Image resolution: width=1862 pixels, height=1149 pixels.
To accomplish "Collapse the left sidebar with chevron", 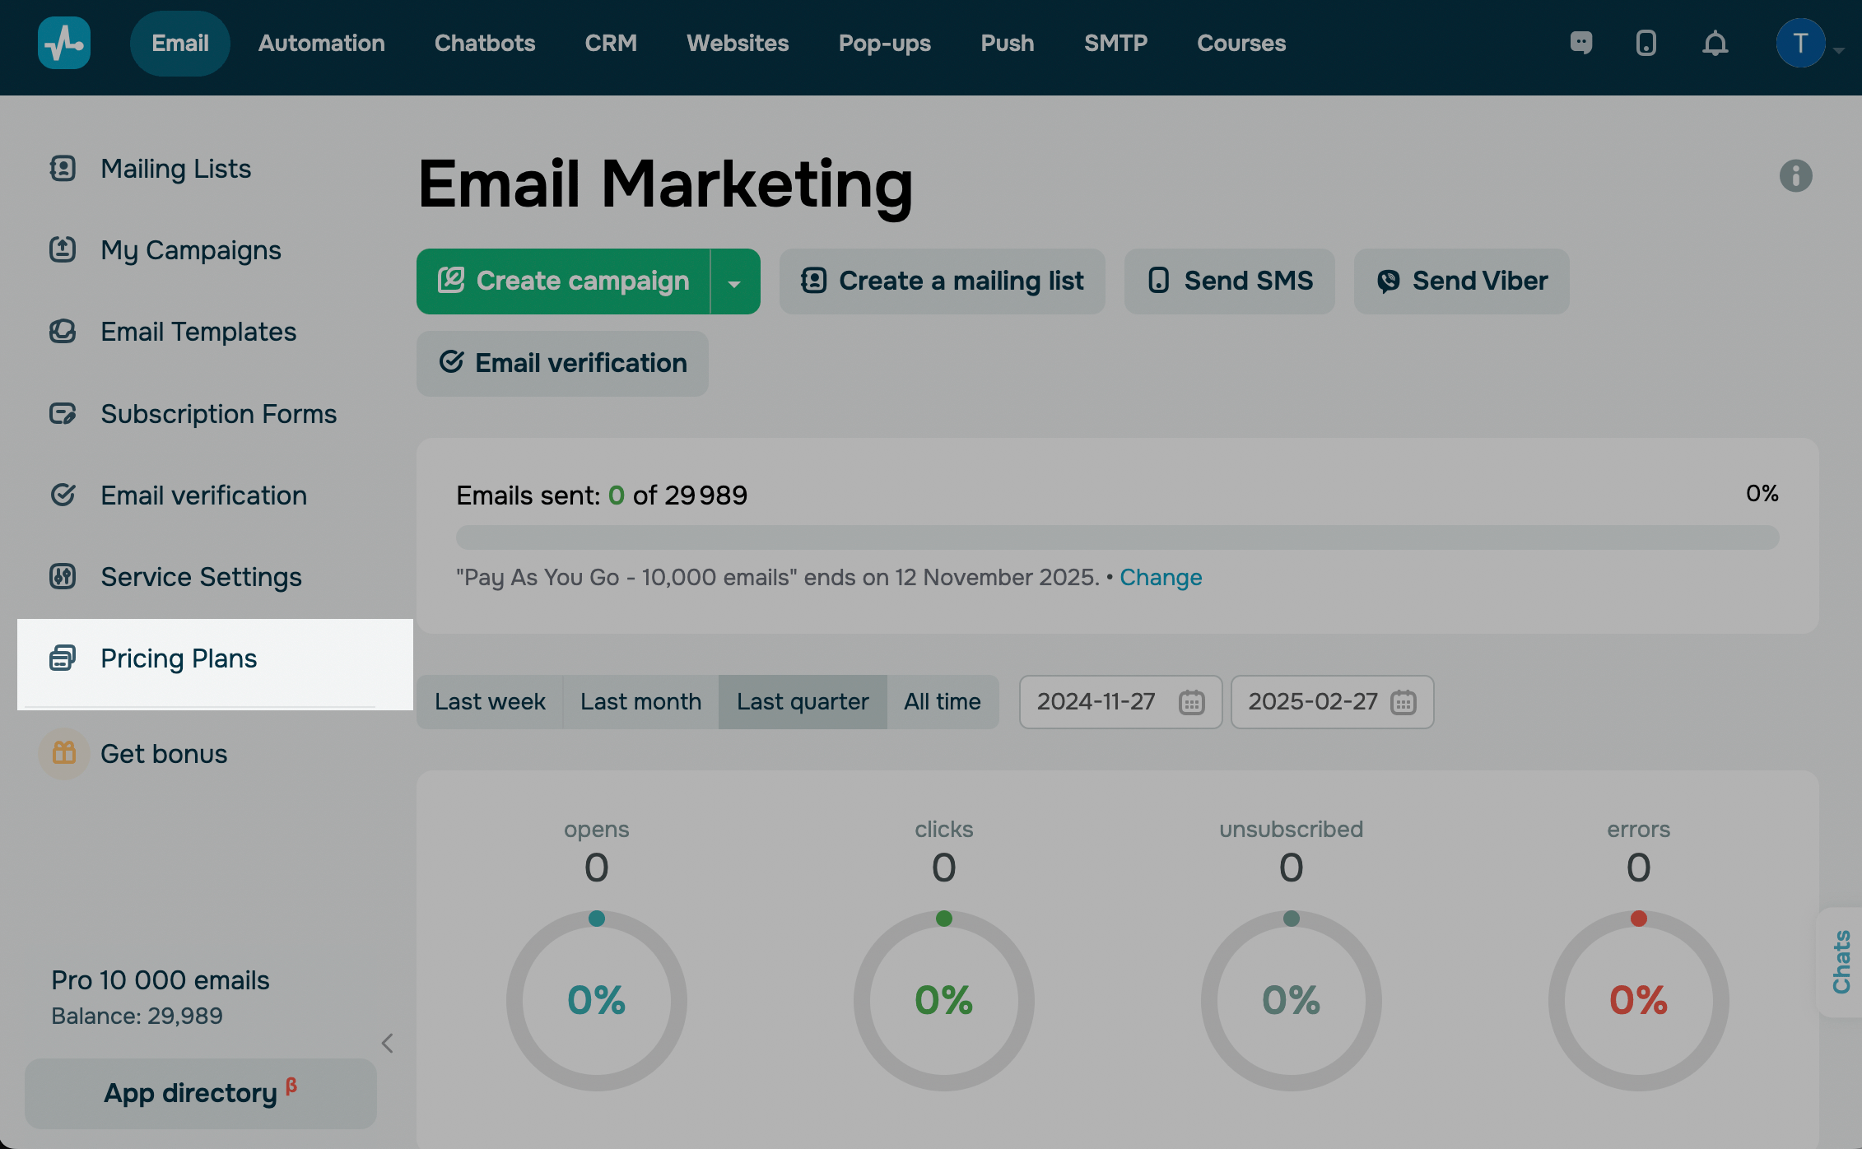I will (388, 1044).
